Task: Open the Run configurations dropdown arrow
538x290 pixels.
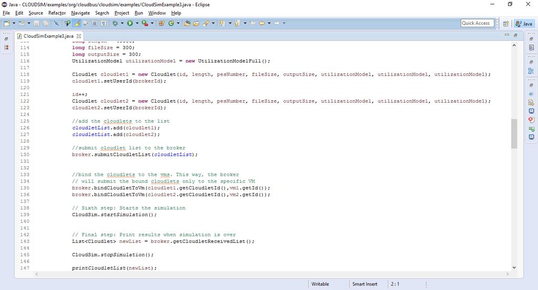Action: coord(137,23)
